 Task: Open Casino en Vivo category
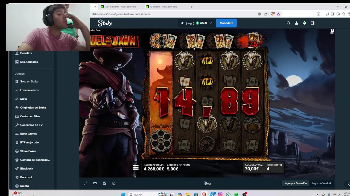[x=30, y=116]
